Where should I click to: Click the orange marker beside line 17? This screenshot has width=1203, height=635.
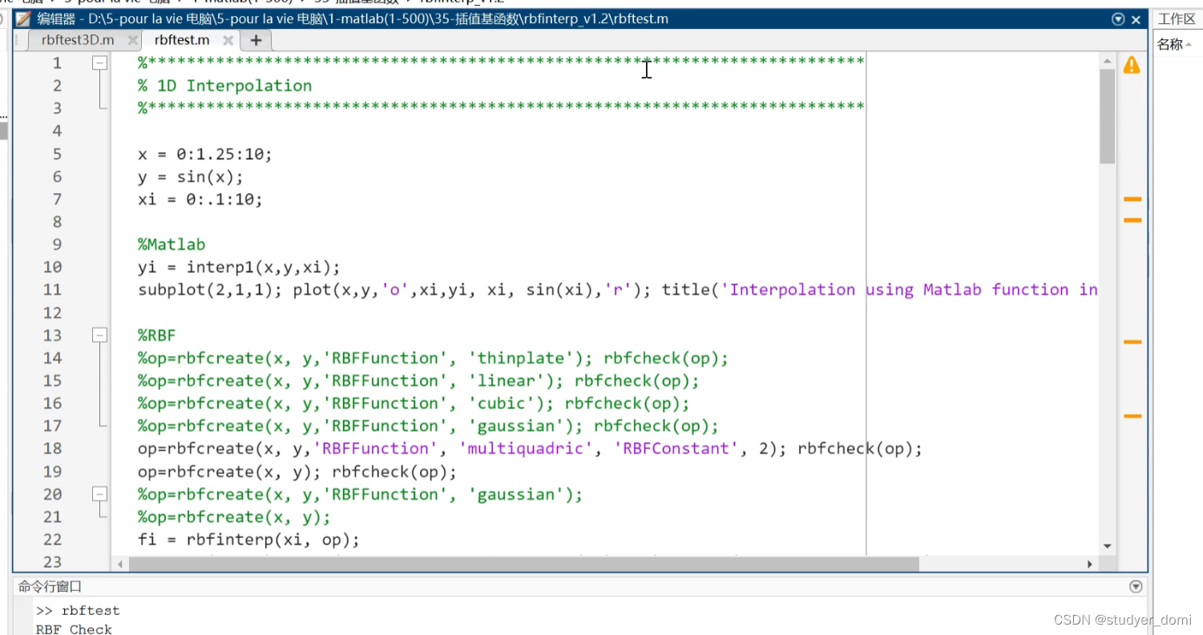tap(1132, 415)
